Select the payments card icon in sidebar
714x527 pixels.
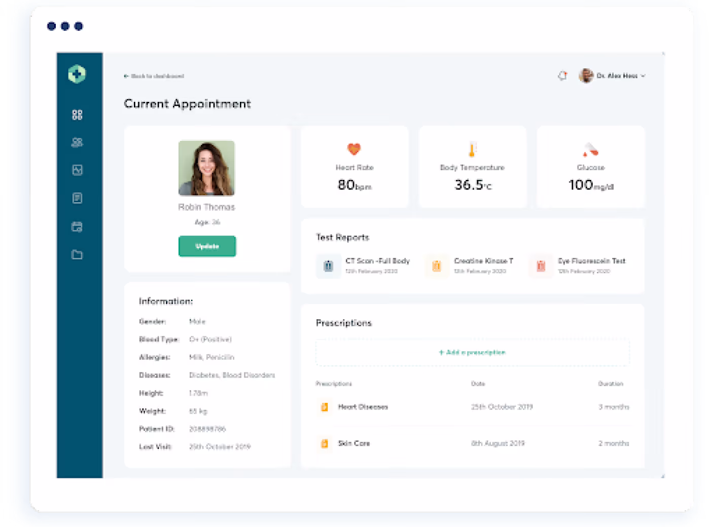pos(77,227)
